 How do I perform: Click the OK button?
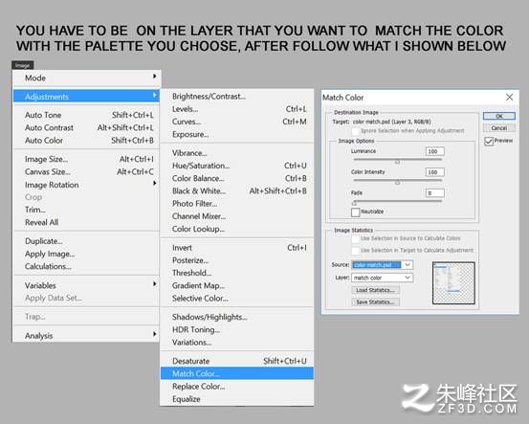499,116
